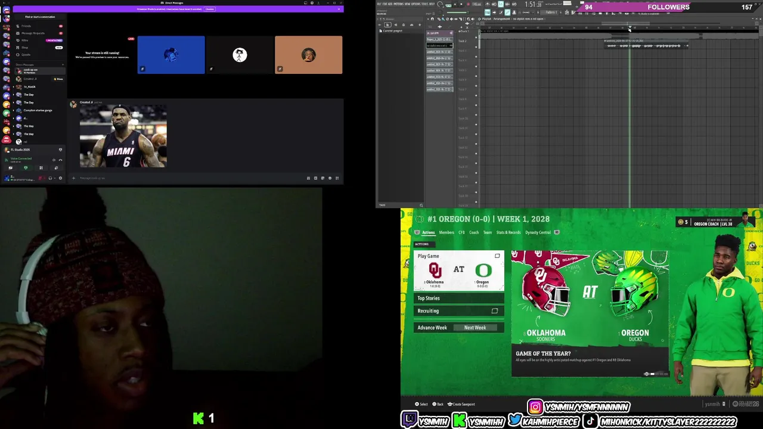Open the FL Studio Pattern 1 selector
Viewport: 763px width, 429px height.
[x=551, y=13]
